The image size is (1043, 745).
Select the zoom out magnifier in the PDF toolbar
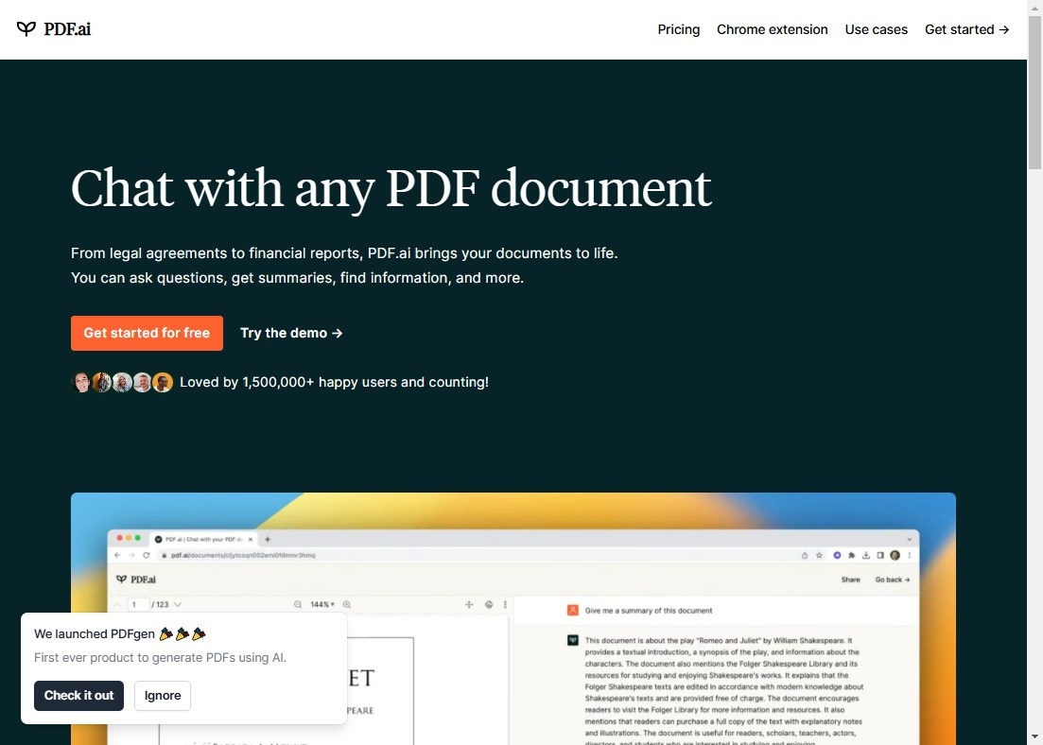click(x=299, y=603)
